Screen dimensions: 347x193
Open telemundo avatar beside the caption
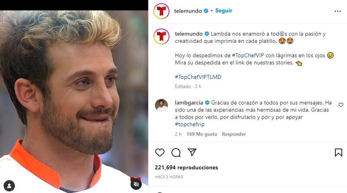pyautogui.click(x=161, y=36)
